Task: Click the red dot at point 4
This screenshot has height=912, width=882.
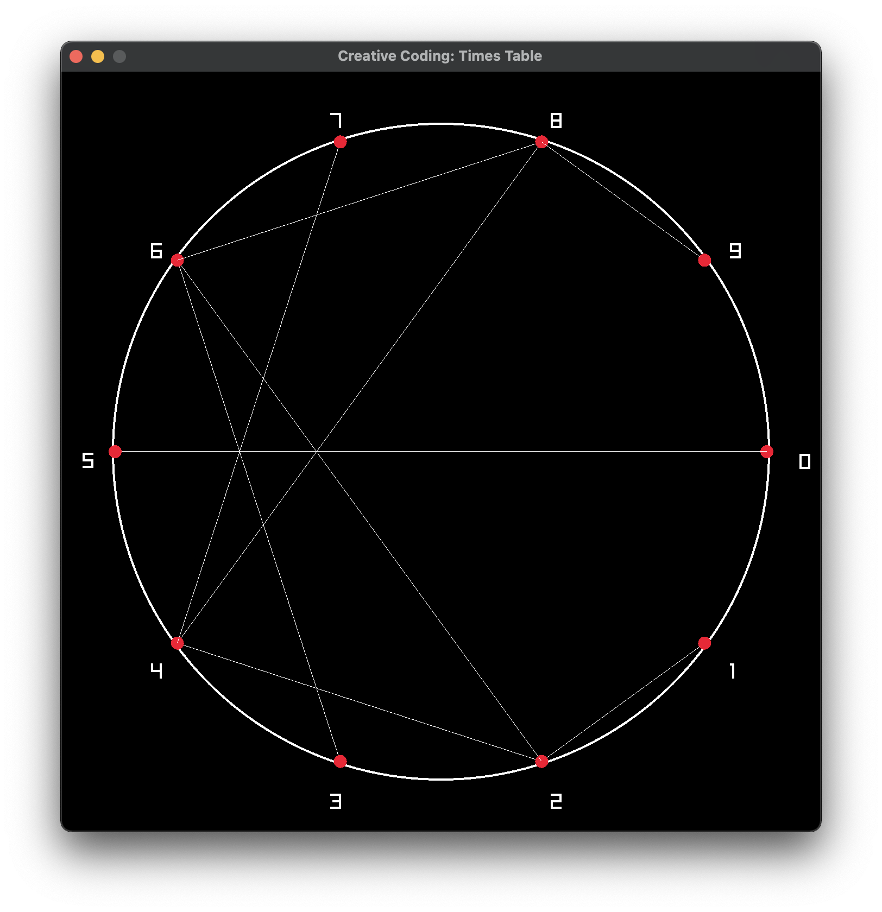Action: (177, 643)
